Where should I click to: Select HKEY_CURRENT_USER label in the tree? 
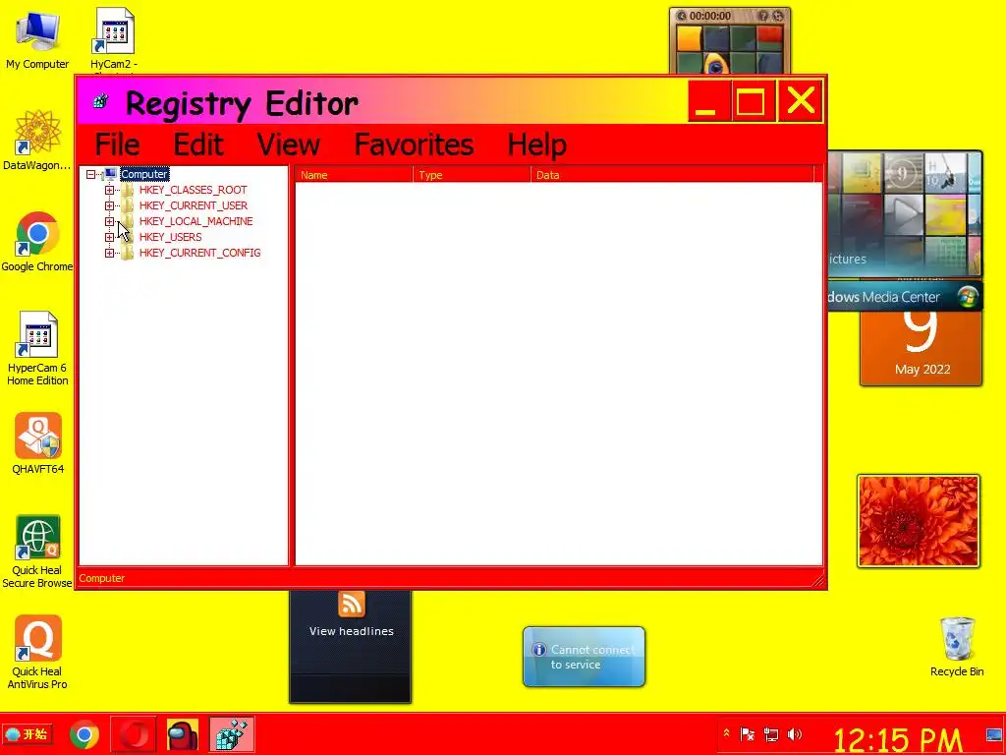click(x=194, y=205)
